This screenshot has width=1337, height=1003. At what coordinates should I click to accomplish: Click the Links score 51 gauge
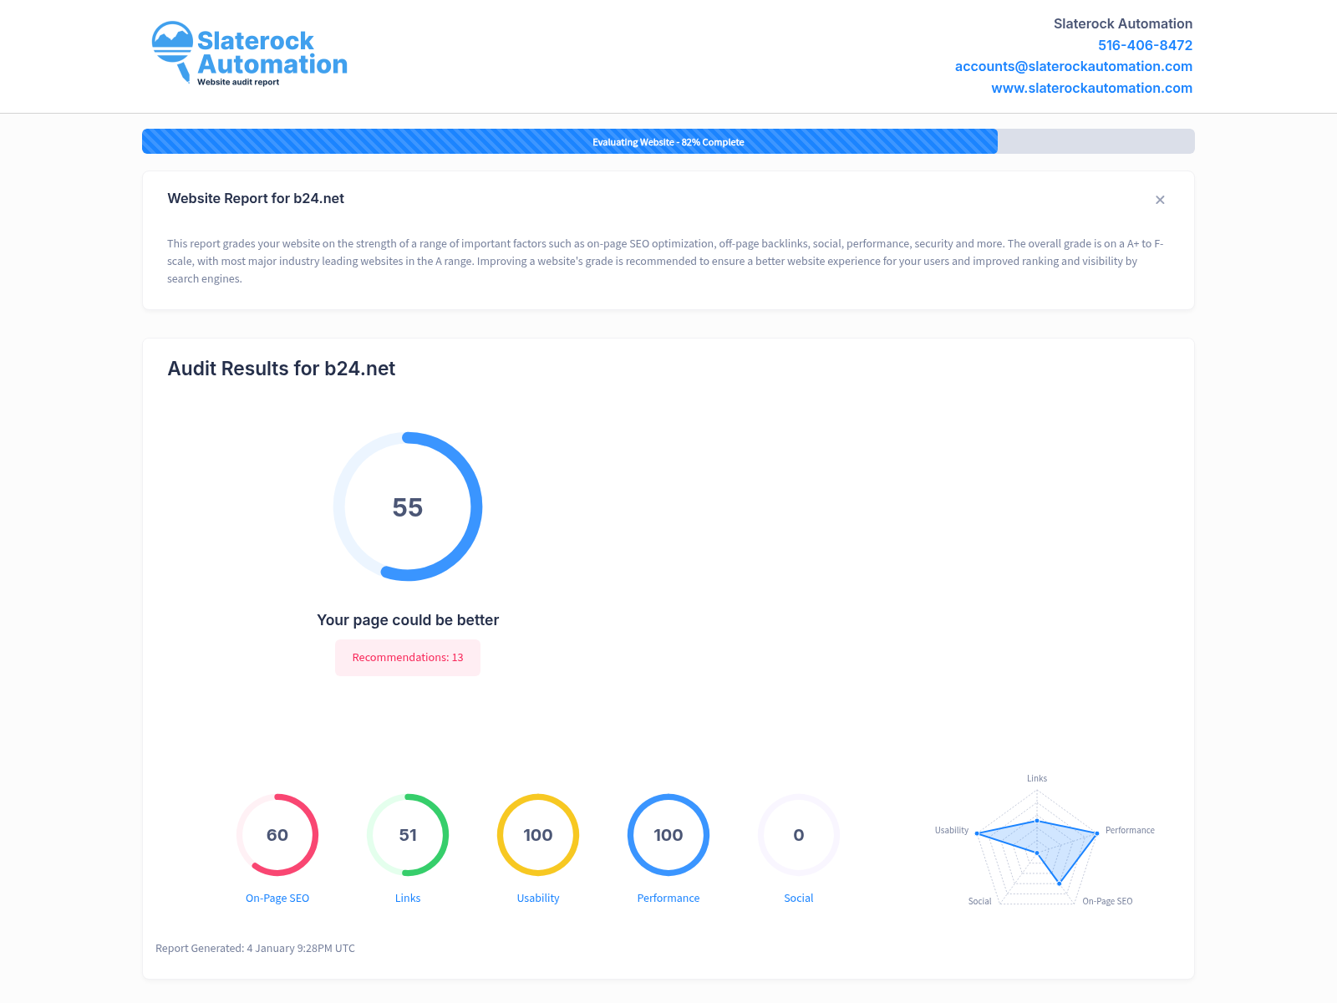[408, 835]
